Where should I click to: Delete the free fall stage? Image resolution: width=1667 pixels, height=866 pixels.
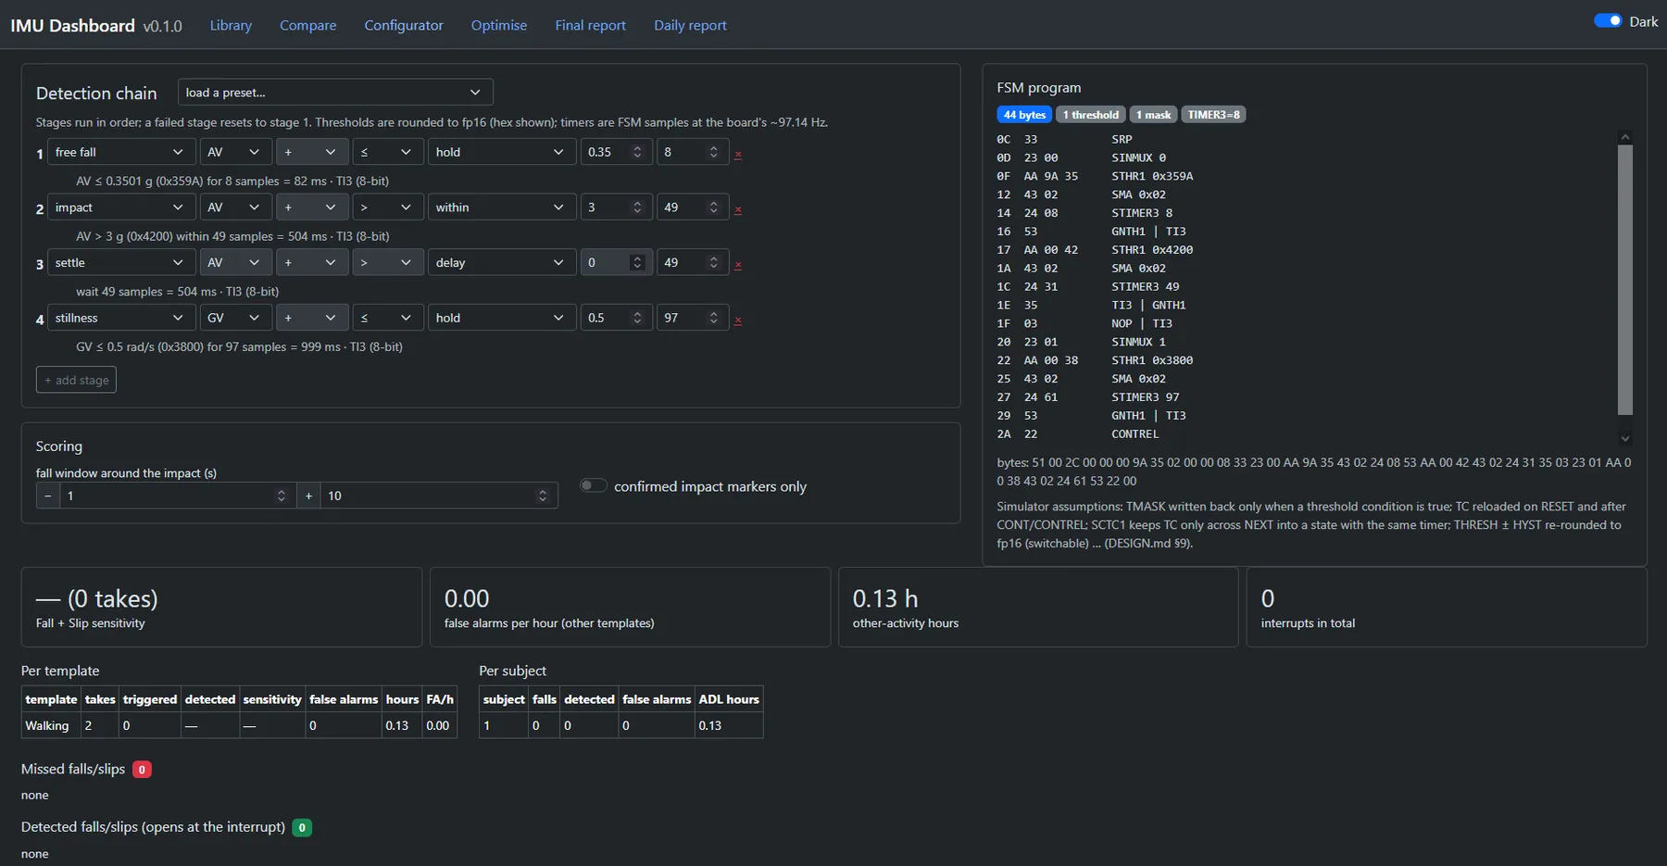point(738,154)
